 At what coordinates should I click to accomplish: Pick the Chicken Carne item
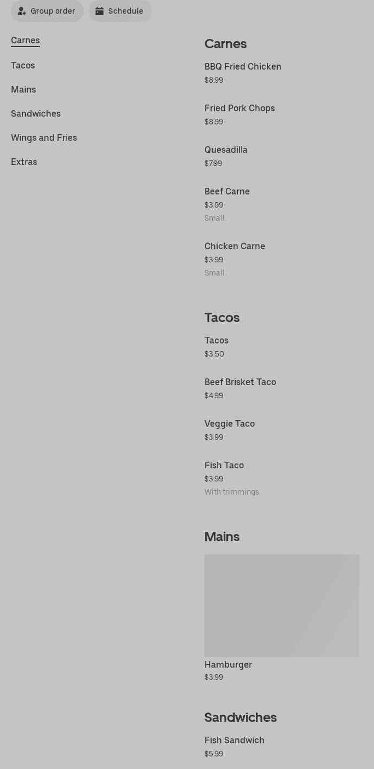(235, 246)
